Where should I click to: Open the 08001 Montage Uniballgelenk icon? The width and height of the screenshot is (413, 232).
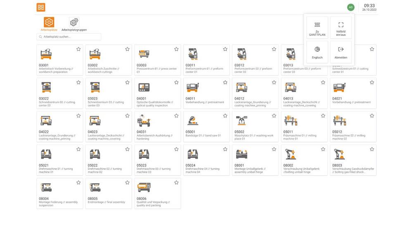pyautogui.click(x=242, y=154)
